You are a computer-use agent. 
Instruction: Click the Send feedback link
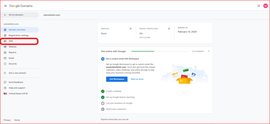(20, 82)
